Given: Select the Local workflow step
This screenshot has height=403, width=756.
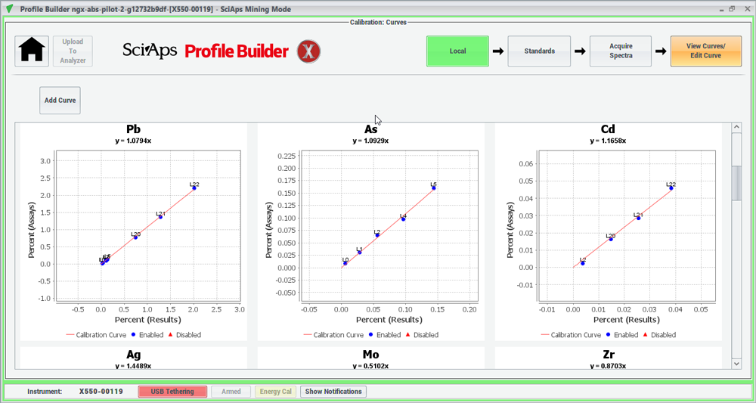Looking at the screenshot, I should [x=457, y=51].
